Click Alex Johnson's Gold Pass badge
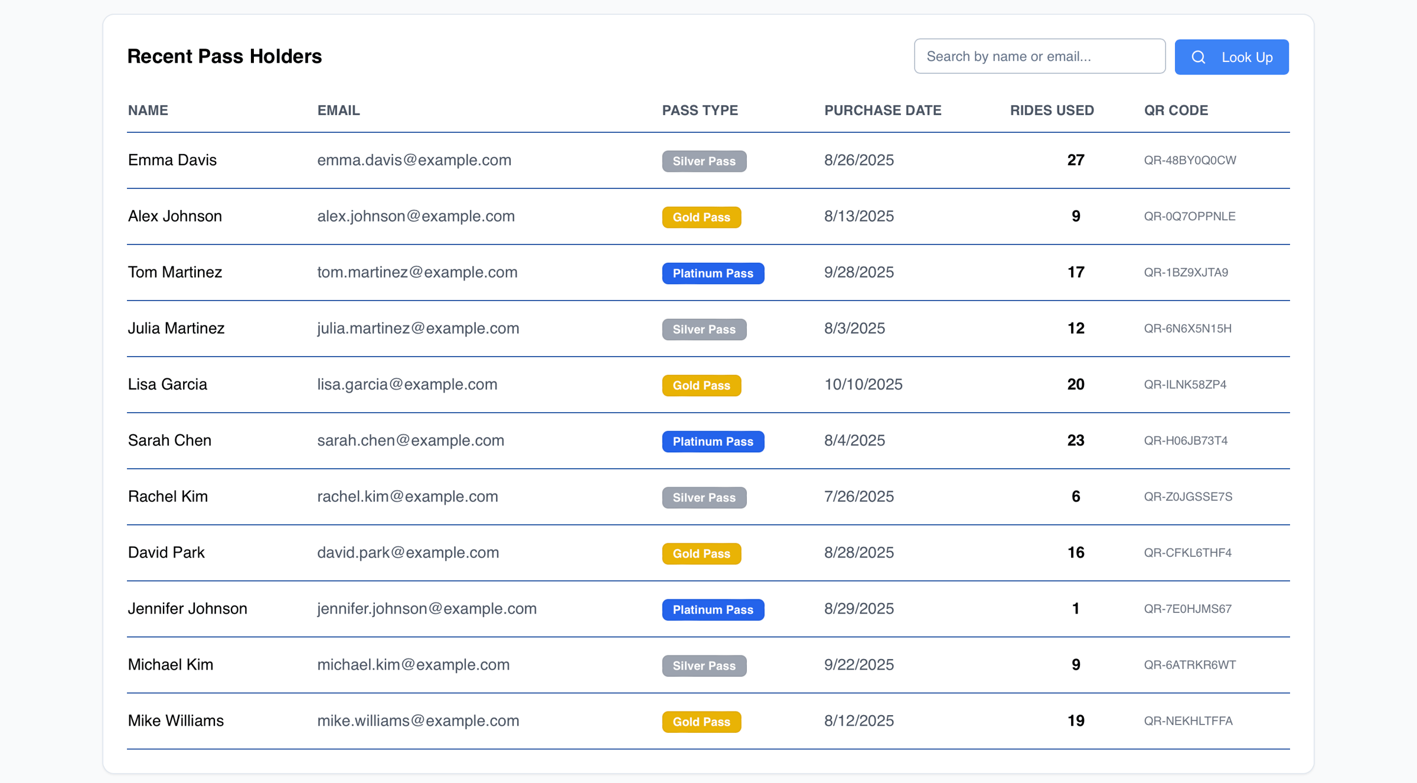This screenshot has width=1417, height=783. (x=701, y=217)
